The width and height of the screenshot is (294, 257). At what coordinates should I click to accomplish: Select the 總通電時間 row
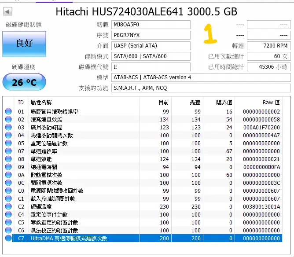[143, 167]
